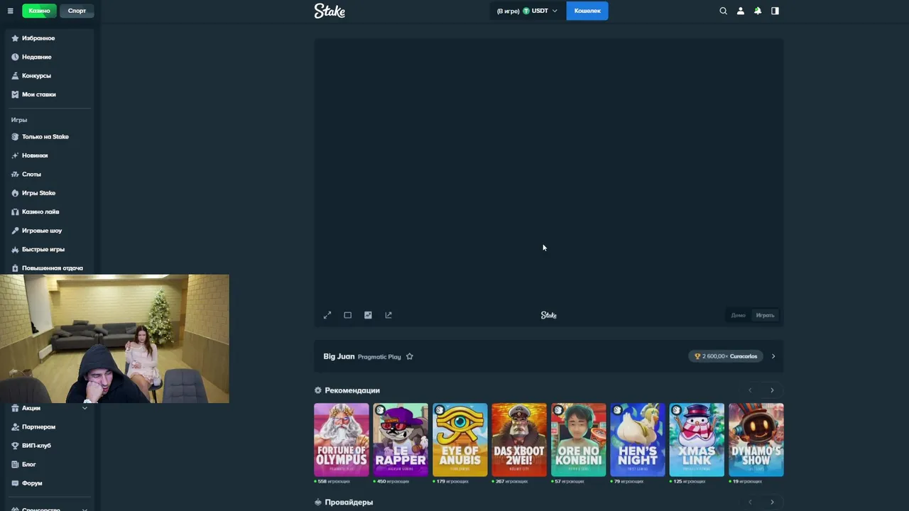The image size is (909, 511).
Task: Switch to the Спорт section
Action: point(77,11)
